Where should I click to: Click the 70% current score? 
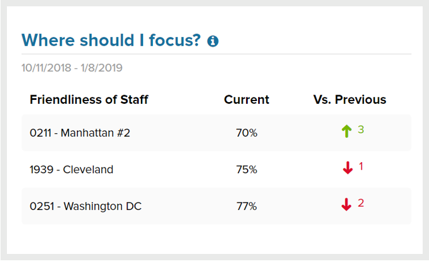247,133
